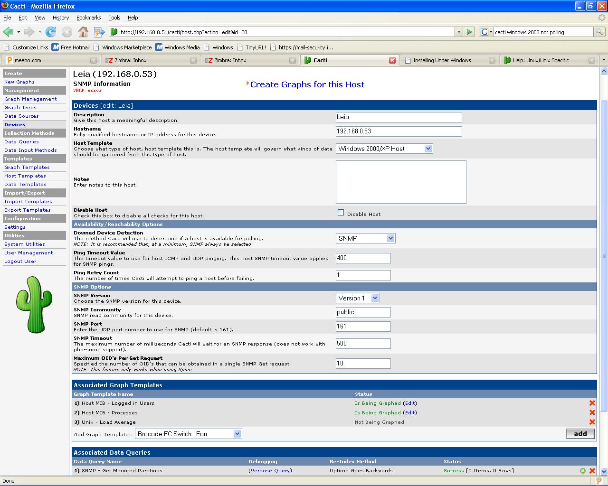The width and height of the screenshot is (608, 486).
Task: Close the Installing Under Windows tab
Action: pos(492,60)
